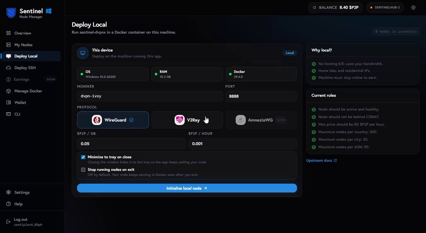This screenshot has width=426, height=233.
Task: Enable Stop running nodes on exit
Action: pyautogui.click(x=83, y=170)
